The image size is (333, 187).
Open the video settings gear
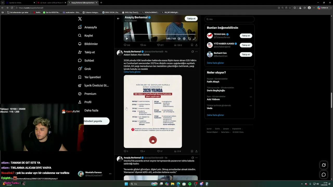pos(184,38)
